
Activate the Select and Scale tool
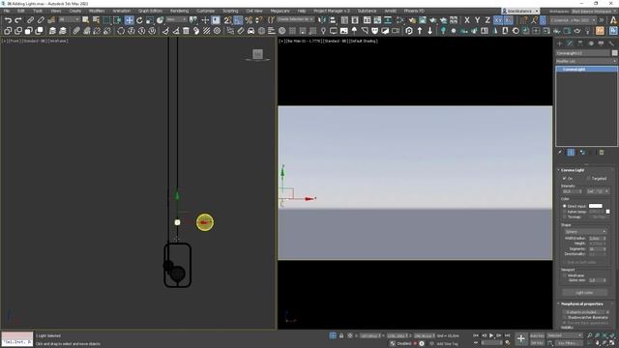pos(150,20)
